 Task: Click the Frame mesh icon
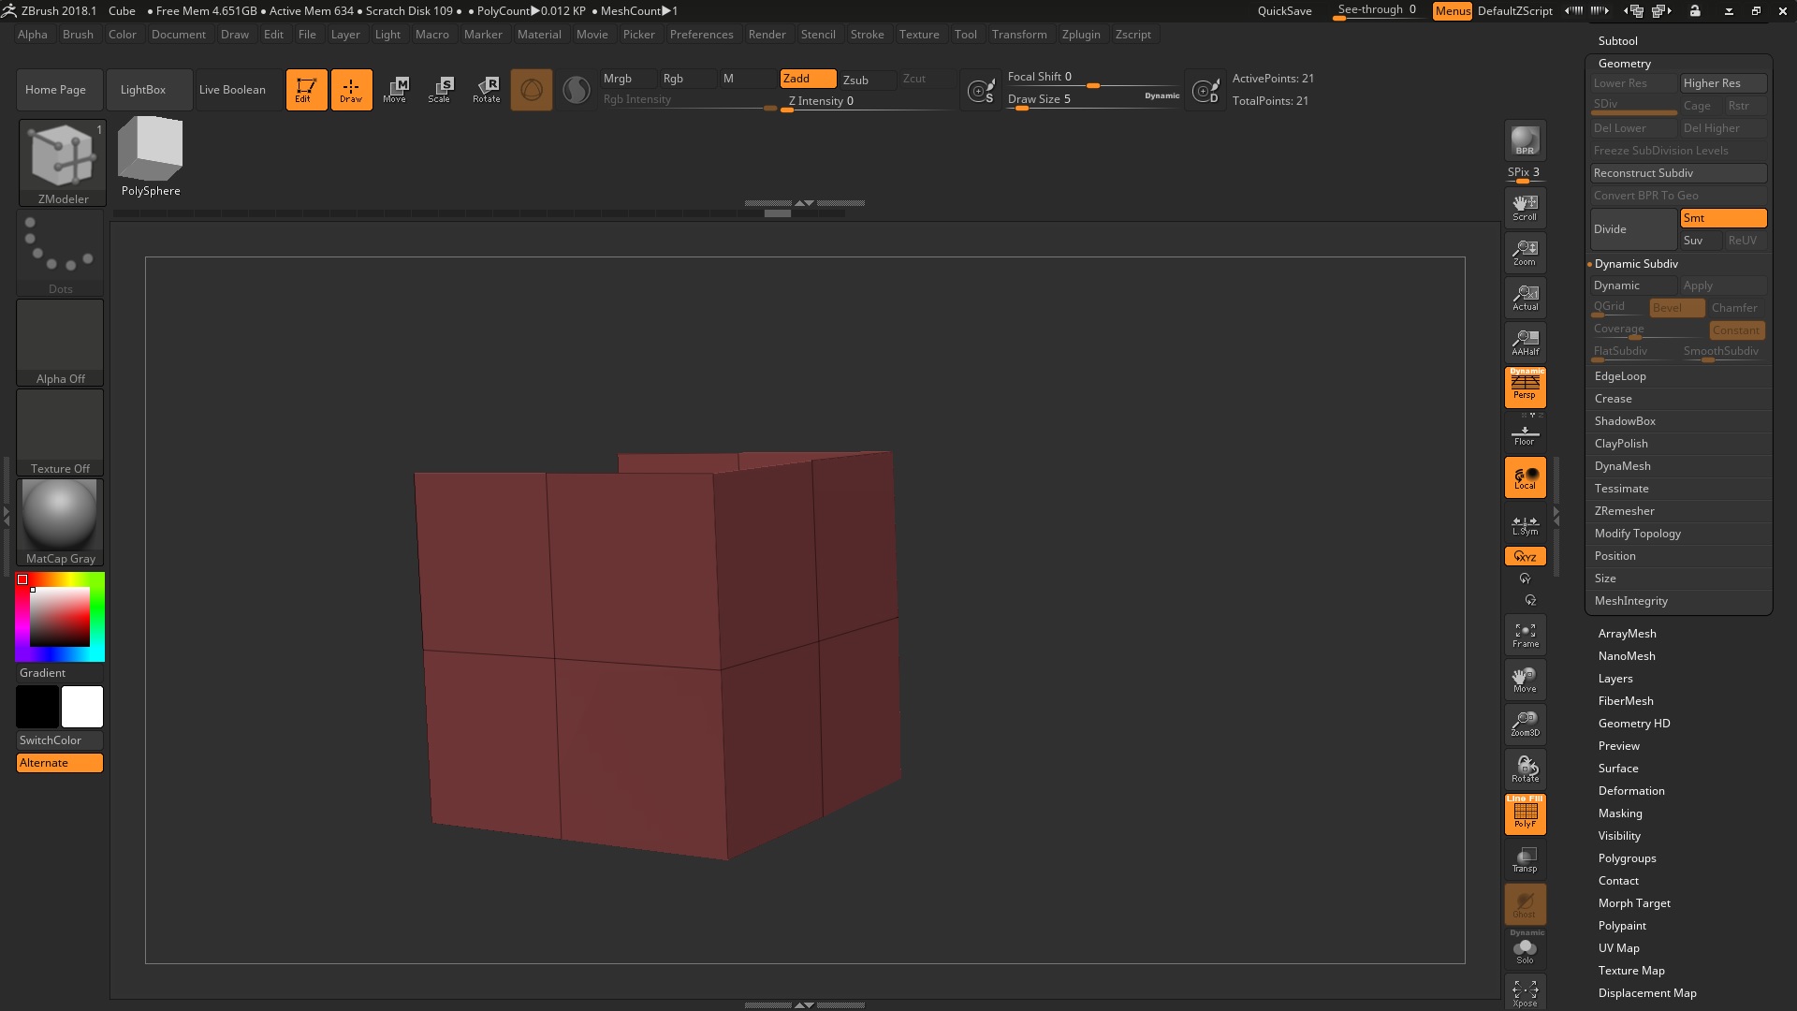[x=1526, y=636]
